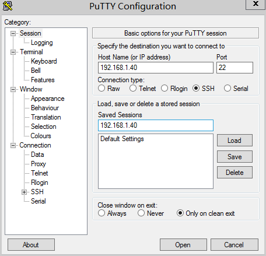Show the About dialog
The height and width of the screenshot is (256, 266).
click(31, 245)
